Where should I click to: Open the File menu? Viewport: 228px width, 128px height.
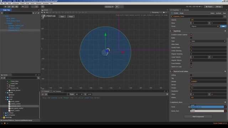2,3
